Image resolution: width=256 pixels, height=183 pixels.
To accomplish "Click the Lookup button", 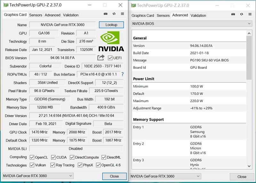I will 111,25.
